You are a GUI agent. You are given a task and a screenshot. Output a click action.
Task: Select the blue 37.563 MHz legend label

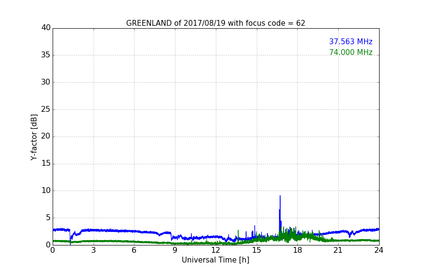(351, 41)
